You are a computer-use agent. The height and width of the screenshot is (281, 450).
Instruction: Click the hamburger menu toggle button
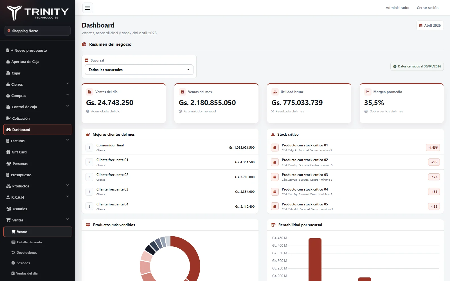(x=88, y=8)
